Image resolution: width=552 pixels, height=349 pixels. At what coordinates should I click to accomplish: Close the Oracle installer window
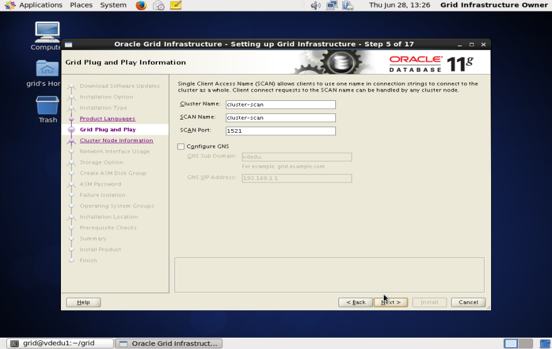(484, 44)
